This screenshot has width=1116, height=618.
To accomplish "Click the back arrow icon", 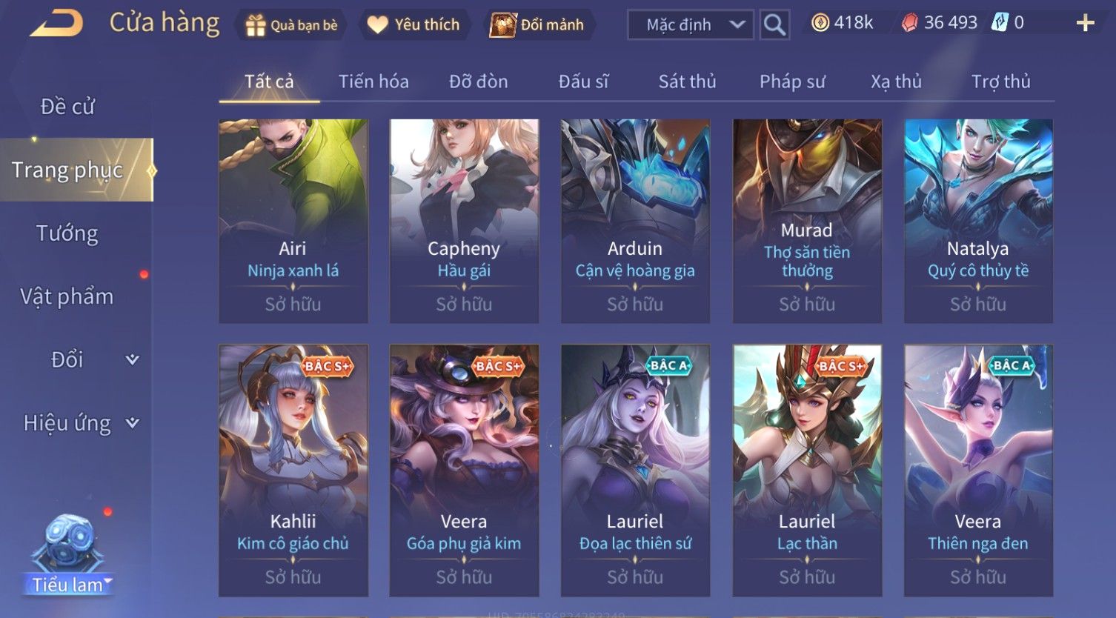I will [56, 24].
